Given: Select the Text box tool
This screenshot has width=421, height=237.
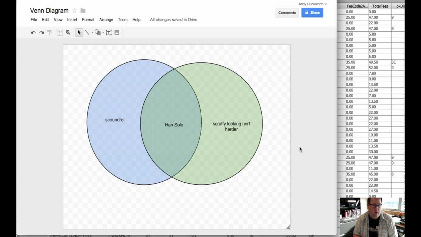Looking at the screenshot, I should (x=109, y=33).
